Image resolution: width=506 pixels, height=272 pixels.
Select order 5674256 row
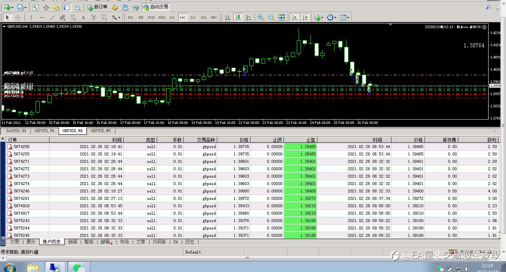(252, 147)
